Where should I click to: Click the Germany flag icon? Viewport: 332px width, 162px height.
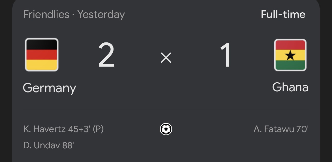point(42,55)
